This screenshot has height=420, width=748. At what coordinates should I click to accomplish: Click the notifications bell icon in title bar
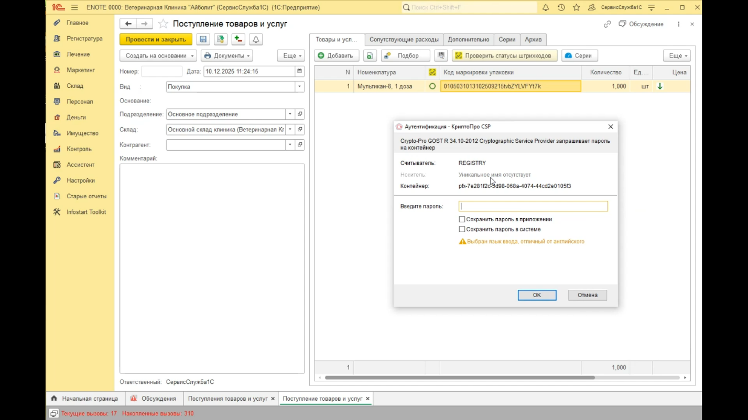(x=546, y=8)
